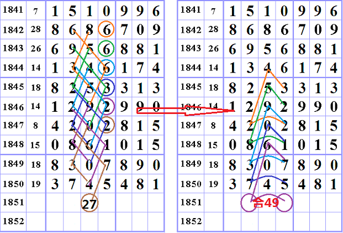Select the sum value 26 in right table
Image resolution: width=343 pixels, height=233 pixels.
(x=214, y=48)
